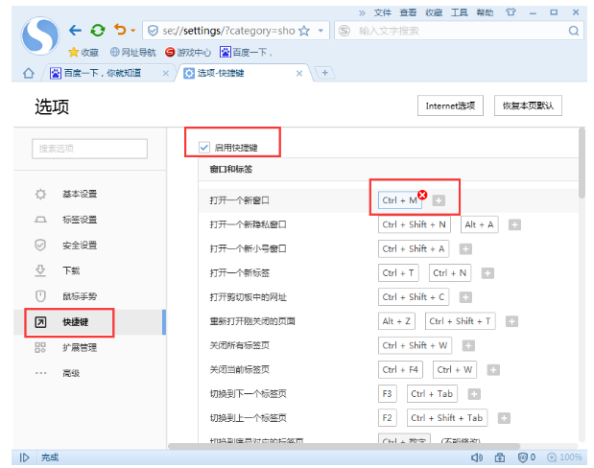
Task: Mute sound with status bar speaker icon
Action: click(477, 457)
